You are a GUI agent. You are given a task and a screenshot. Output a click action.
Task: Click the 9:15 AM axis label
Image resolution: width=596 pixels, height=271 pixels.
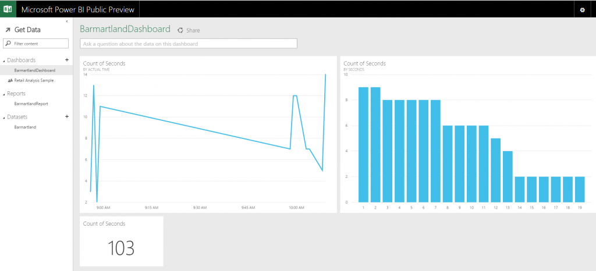(x=152, y=208)
